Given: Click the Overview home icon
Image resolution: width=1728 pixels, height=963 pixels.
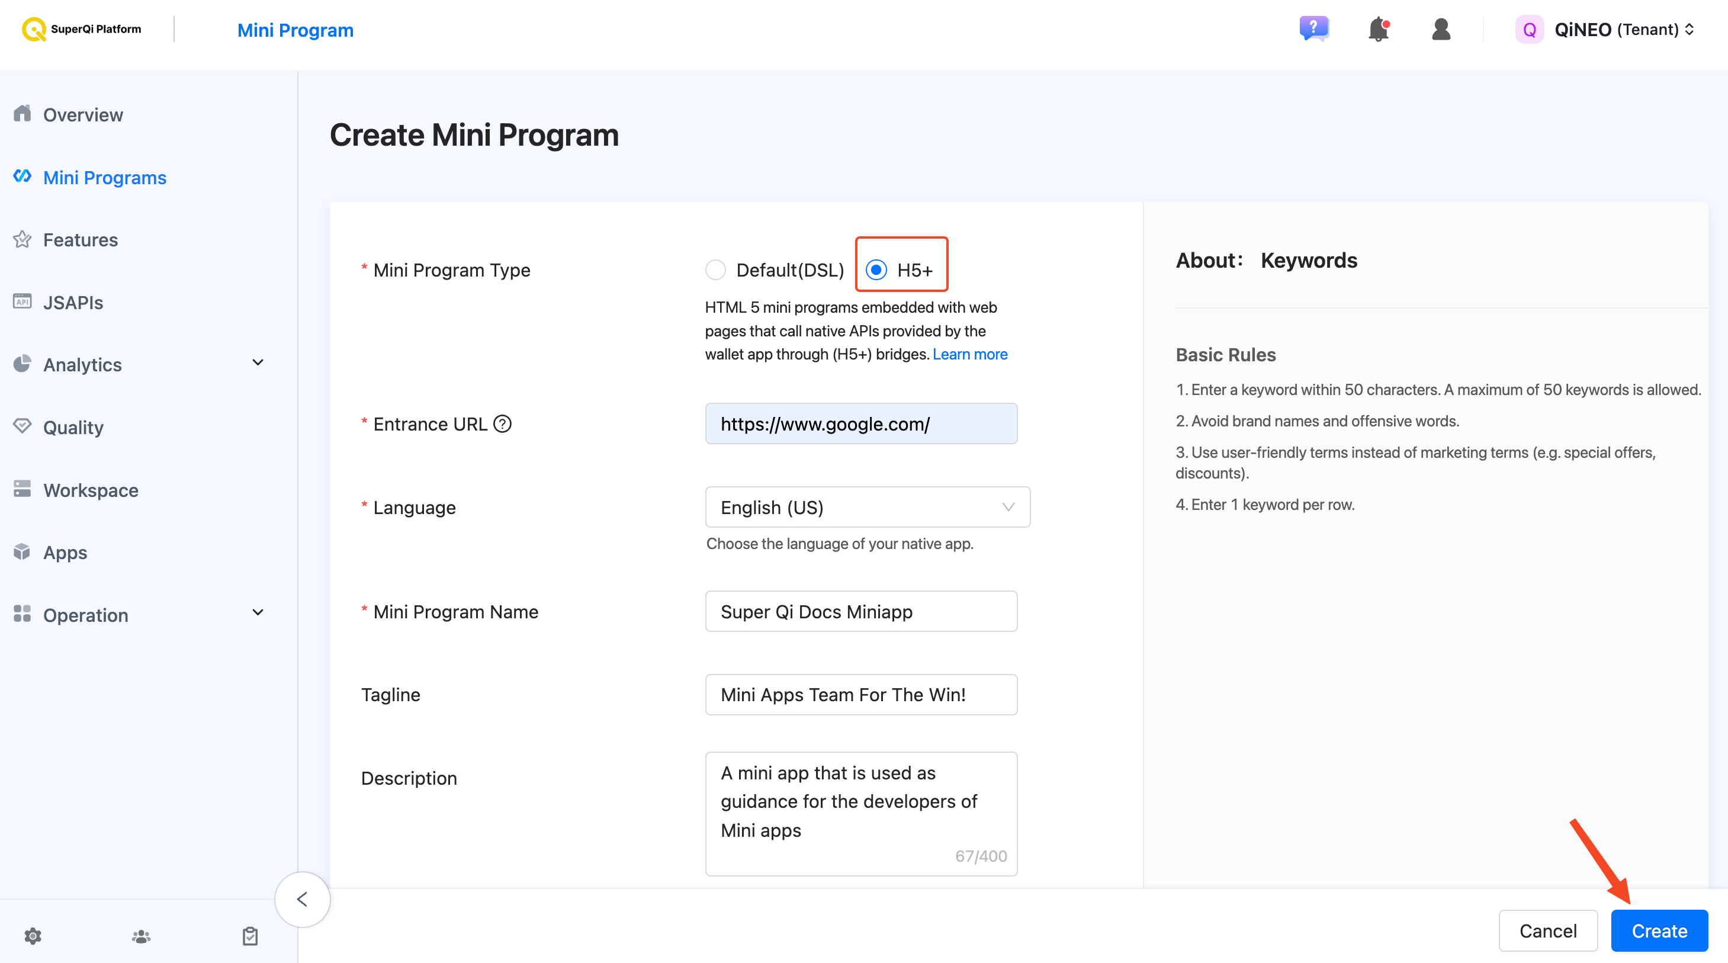Looking at the screenshot, I should 22,114.
